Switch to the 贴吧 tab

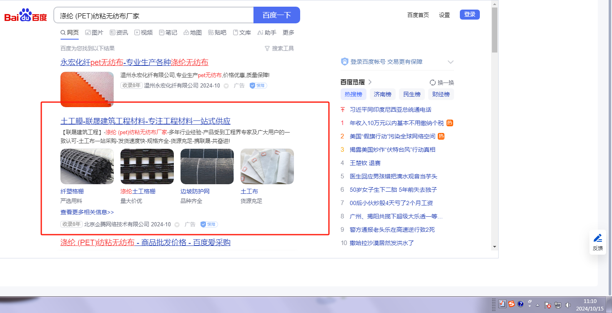pos(217,33)
